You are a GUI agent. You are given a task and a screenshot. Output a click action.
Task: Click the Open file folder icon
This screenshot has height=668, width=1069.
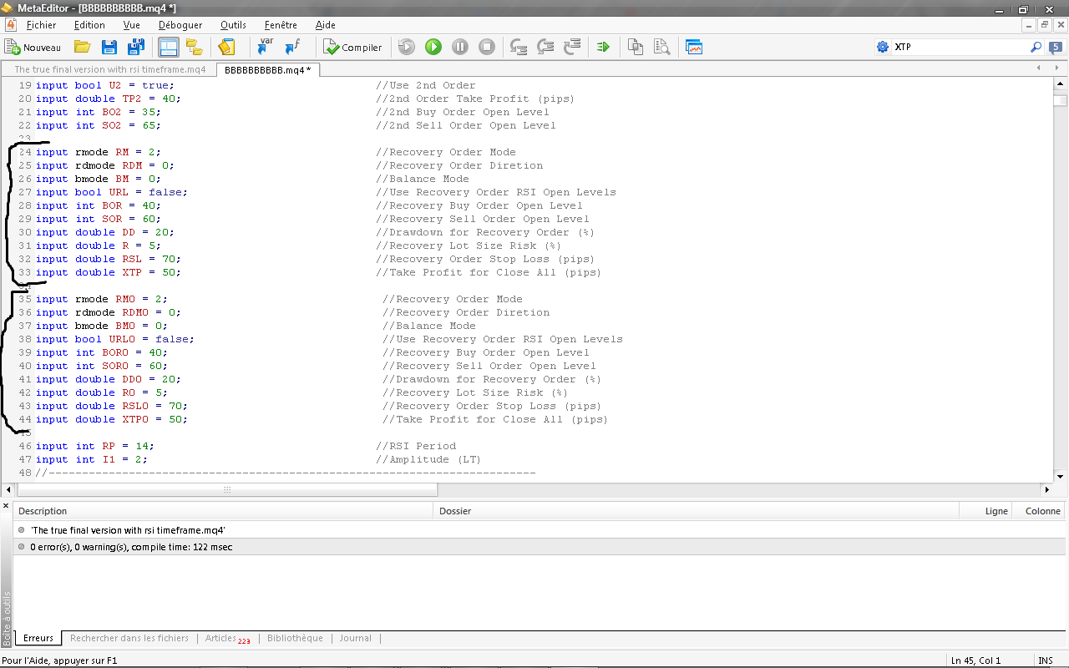pos(82,48)
